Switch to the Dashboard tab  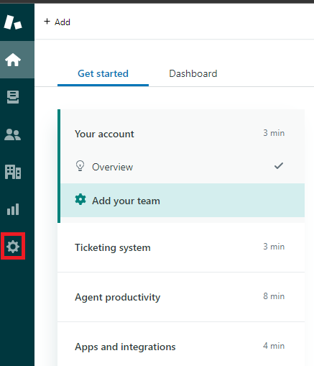193,73
